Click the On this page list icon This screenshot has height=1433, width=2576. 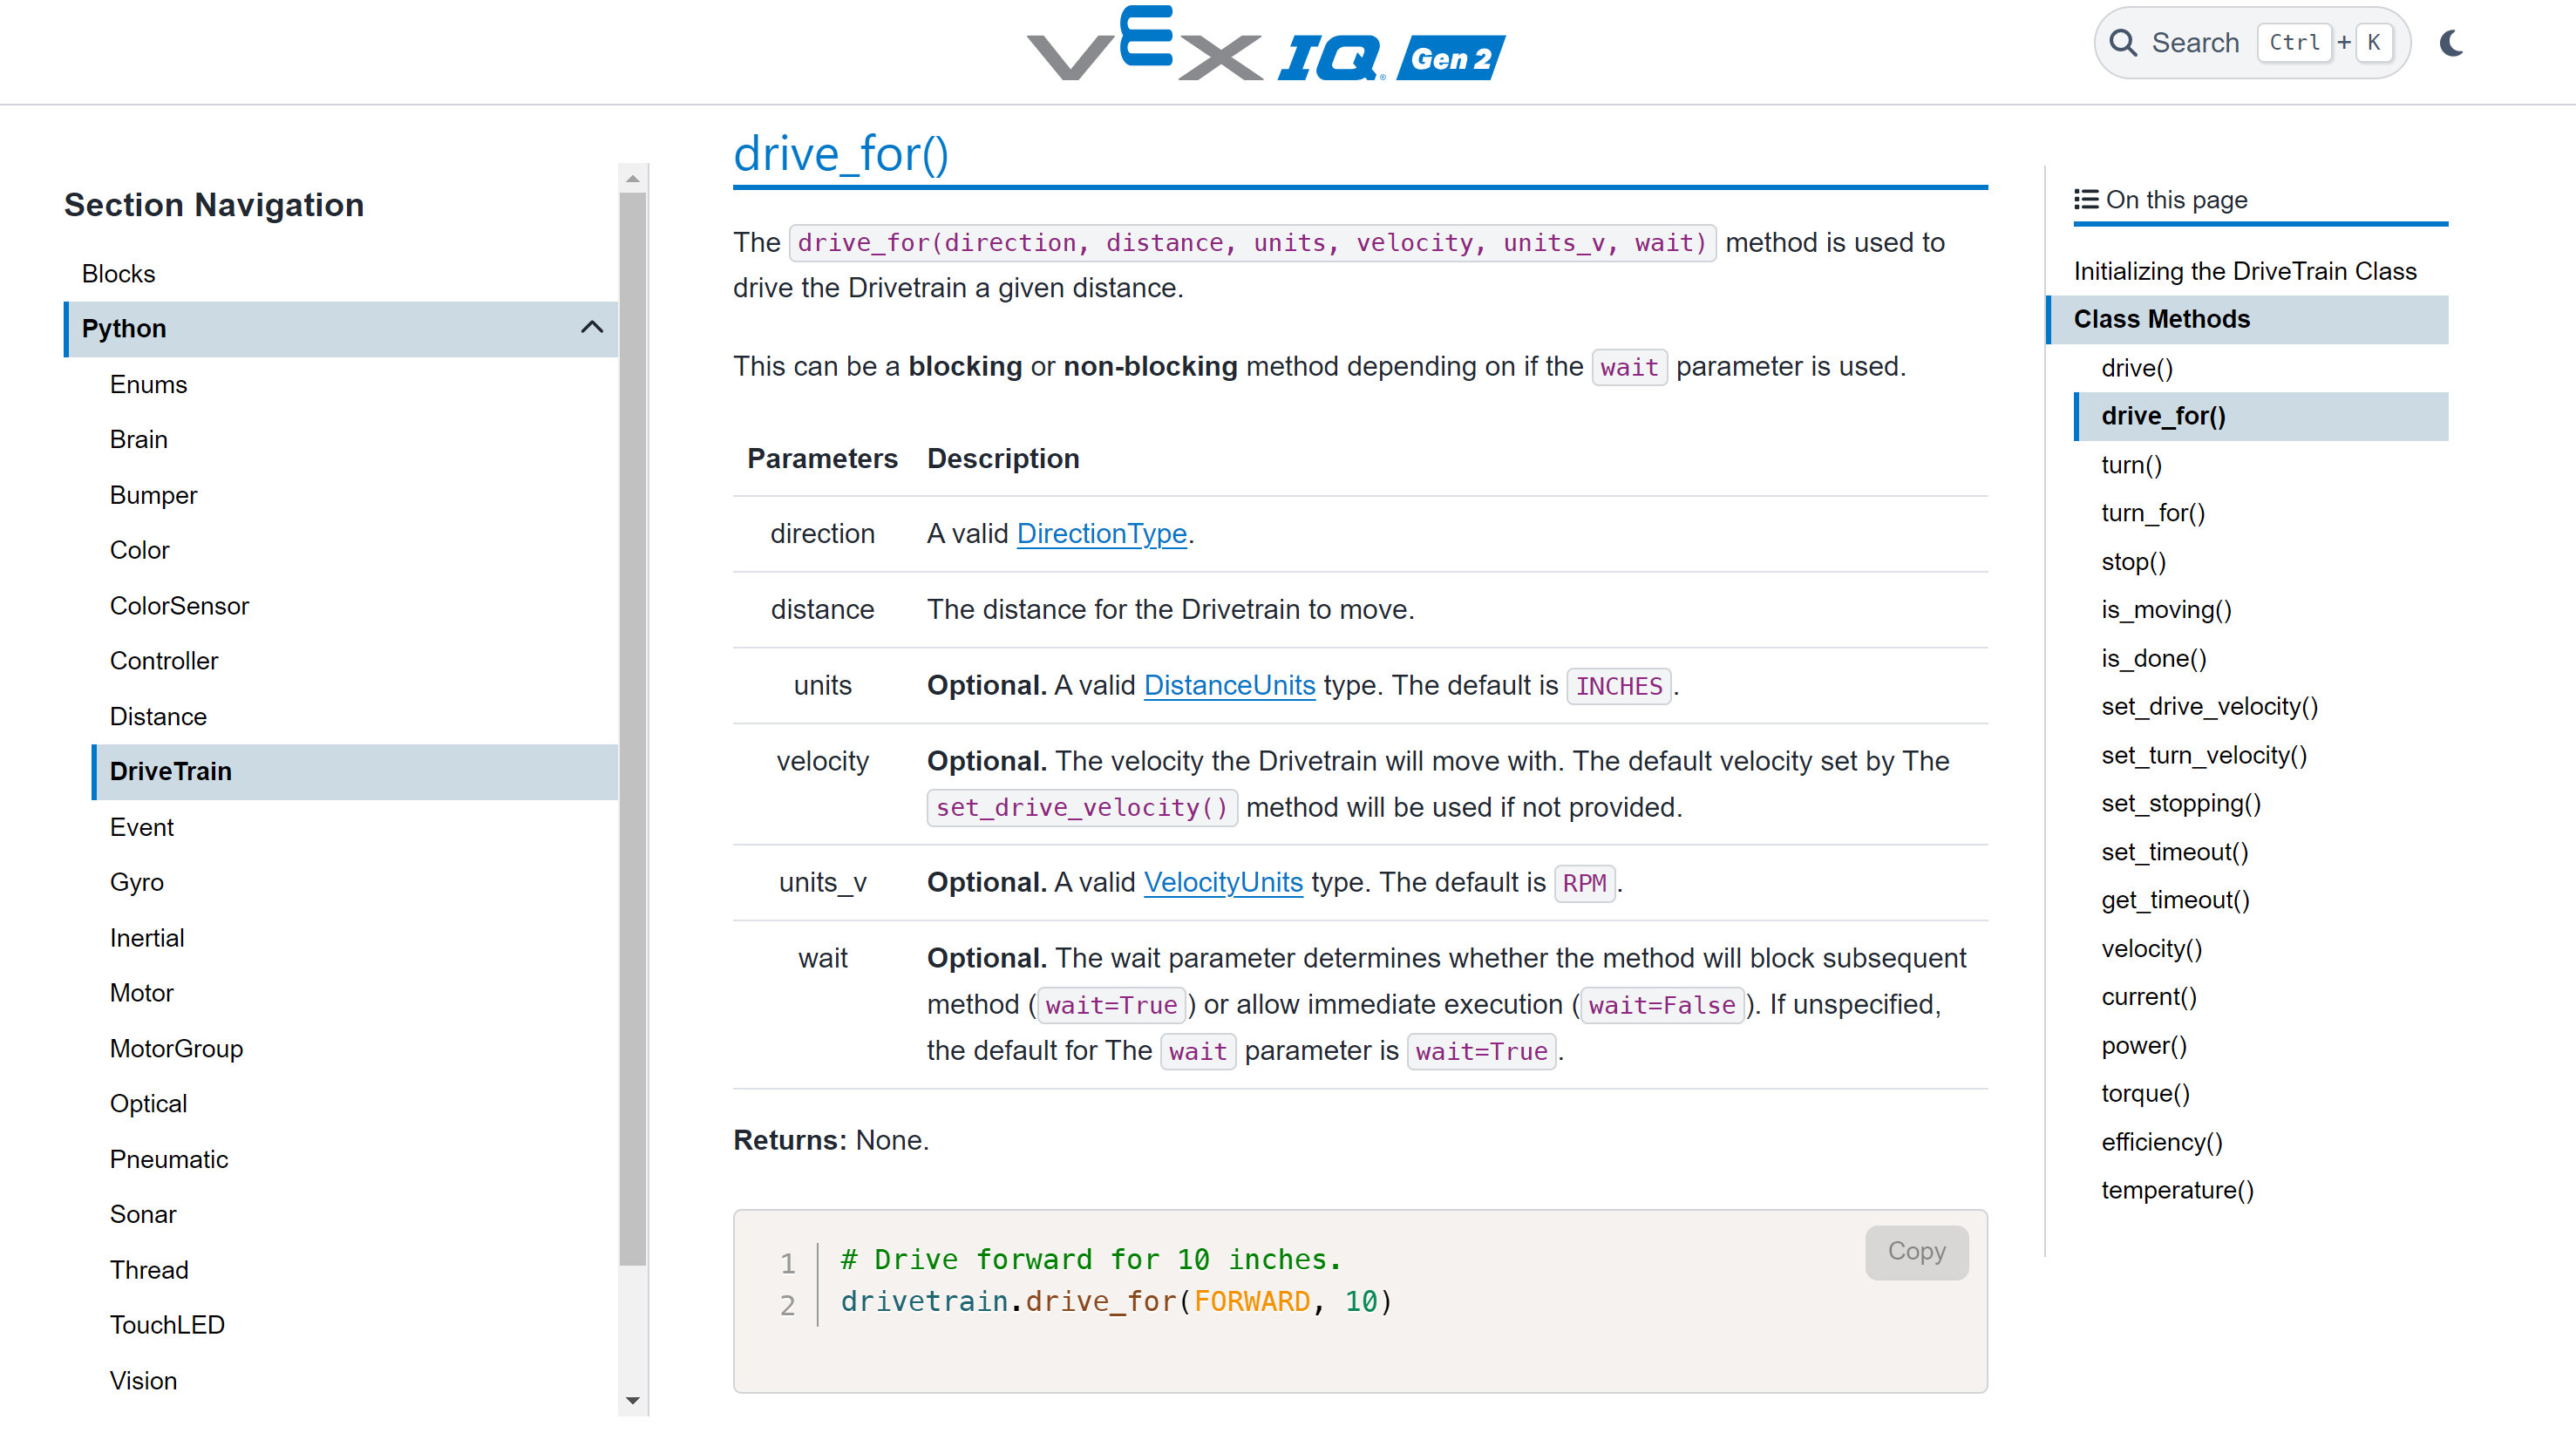[x=2086, y=199]
